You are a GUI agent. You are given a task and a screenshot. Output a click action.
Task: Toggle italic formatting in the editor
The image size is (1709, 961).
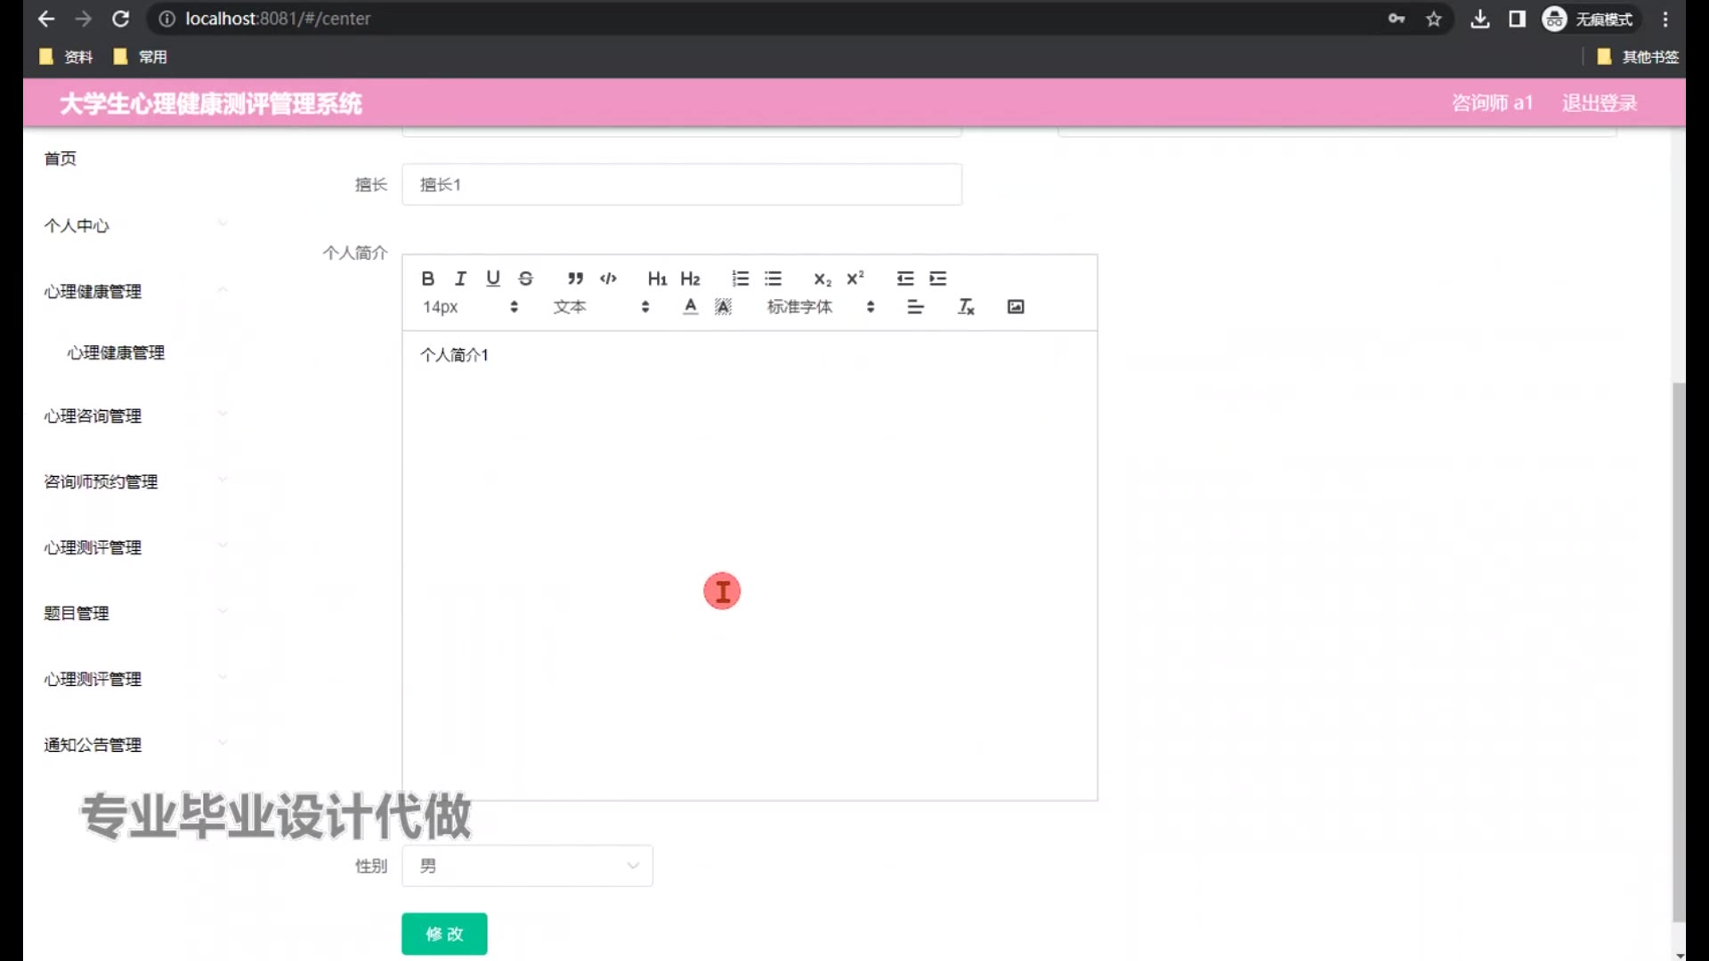coord(460,279)
